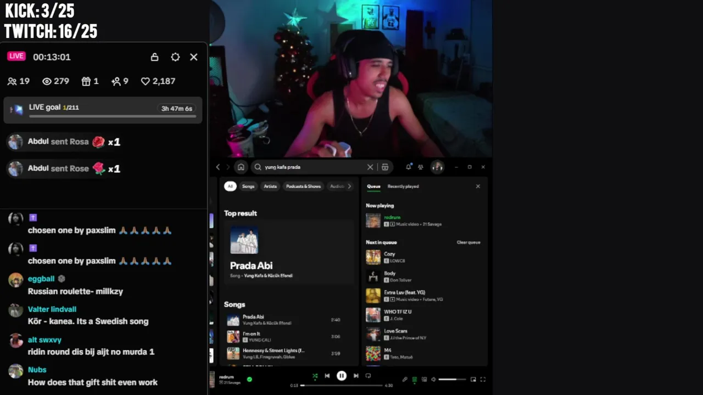Show more filter chips with the arrow
This screenshot has height=395, width=703.
tap(349, 187)
